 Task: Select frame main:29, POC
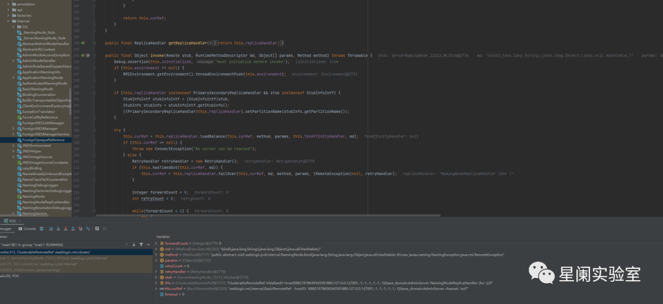(x=76, y=276)
